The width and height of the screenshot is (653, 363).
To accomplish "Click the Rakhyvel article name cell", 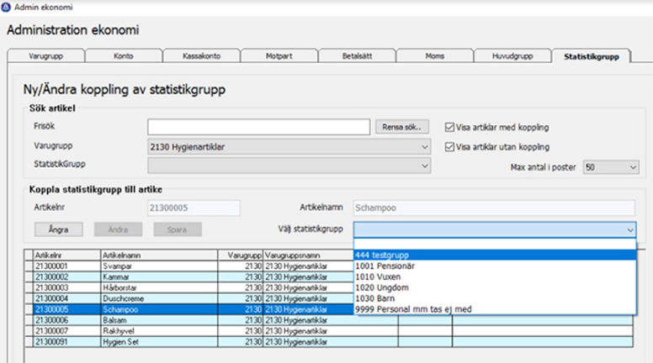I will [x=159, y=331].
